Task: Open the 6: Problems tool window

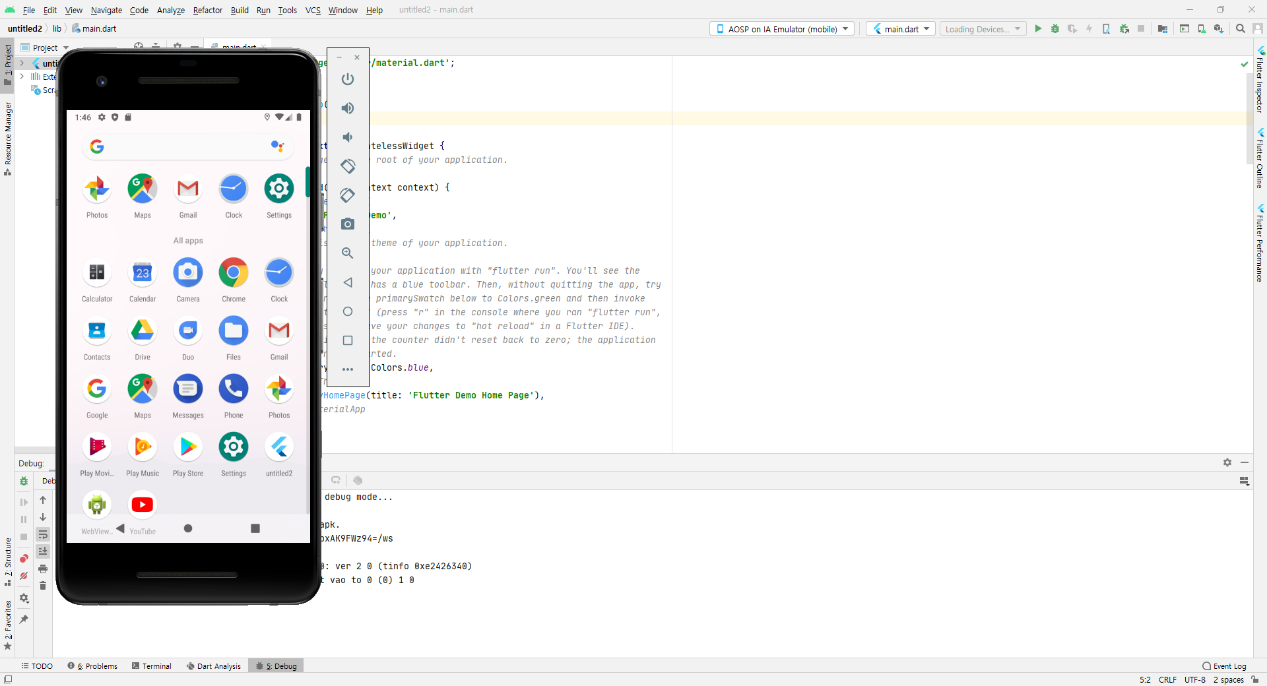Action: 92,666
